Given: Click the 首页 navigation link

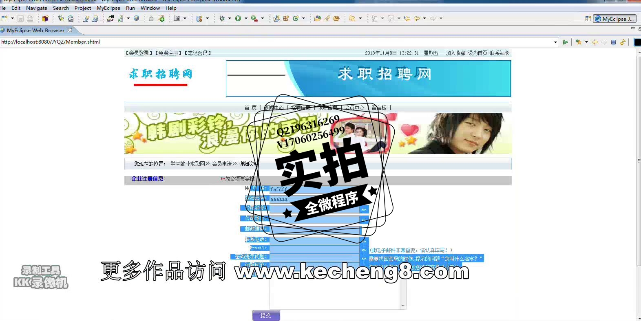Looking at the screenshot, I should pyautogui.click(x=250, y=108).
